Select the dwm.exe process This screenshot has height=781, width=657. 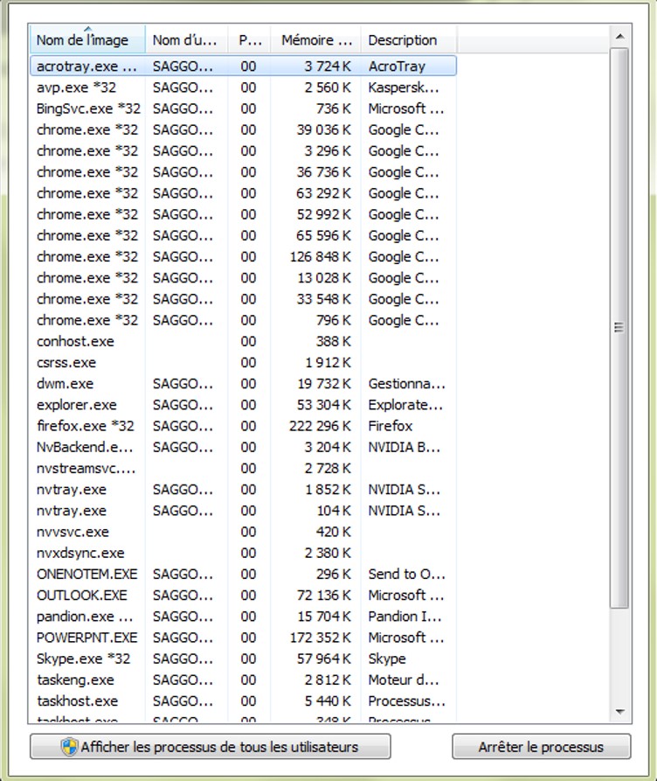tap(244, 384)
